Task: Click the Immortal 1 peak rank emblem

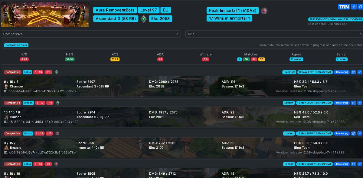Action: click(x=264, y=11)
